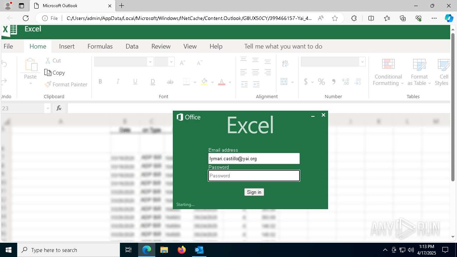The image size is (457, 257).
Task: Open the File tab
Action: click(x=8, y=46)
